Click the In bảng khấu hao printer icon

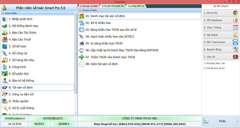(x=82, y=43)
